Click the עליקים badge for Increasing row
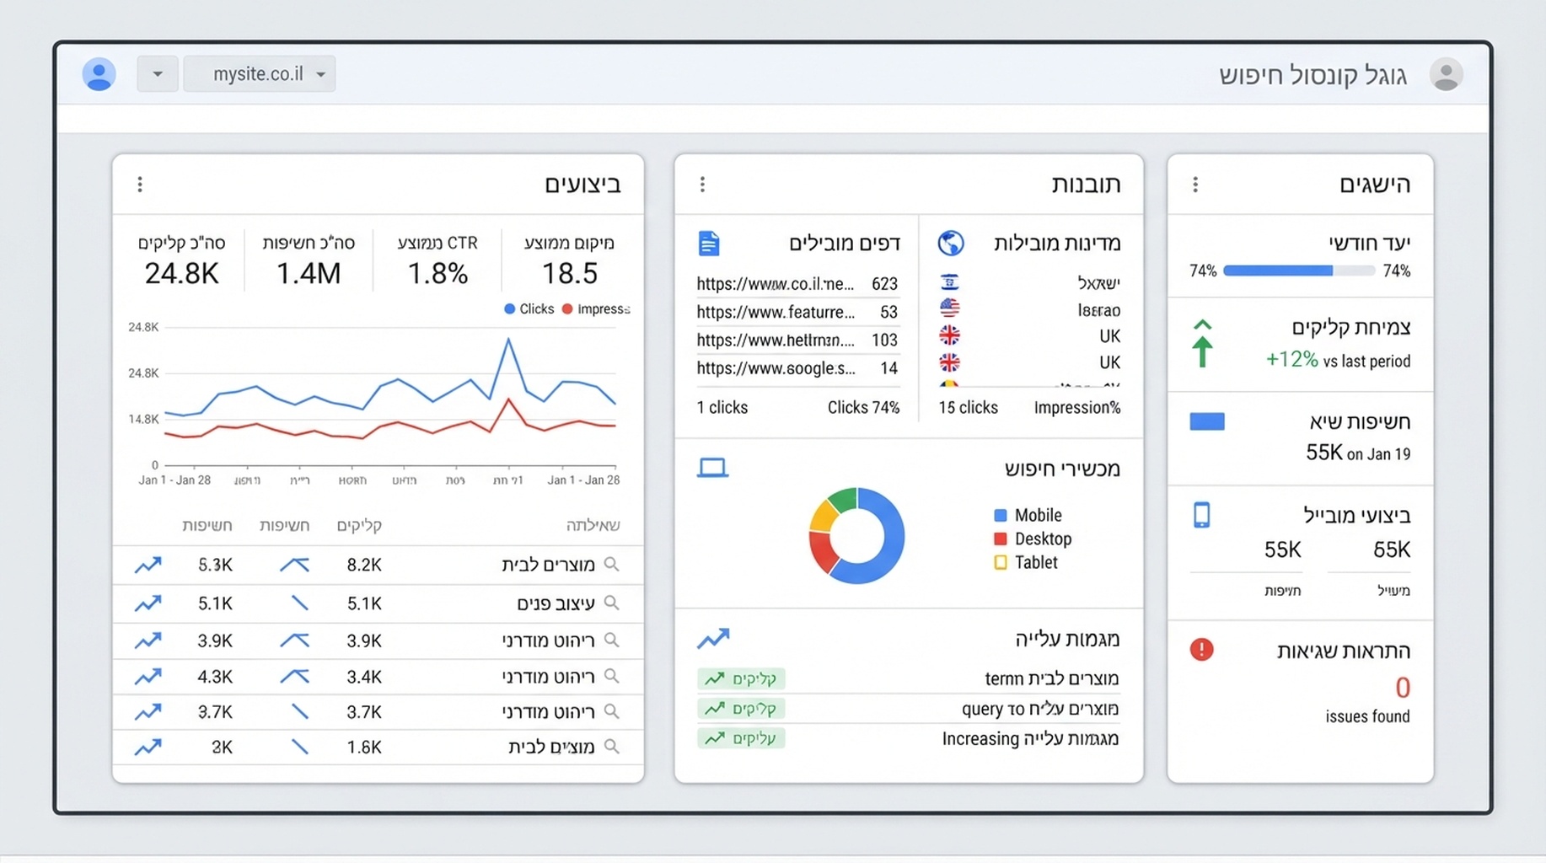The width and height of the screenshot is (1546, 863). pos(741,738)
